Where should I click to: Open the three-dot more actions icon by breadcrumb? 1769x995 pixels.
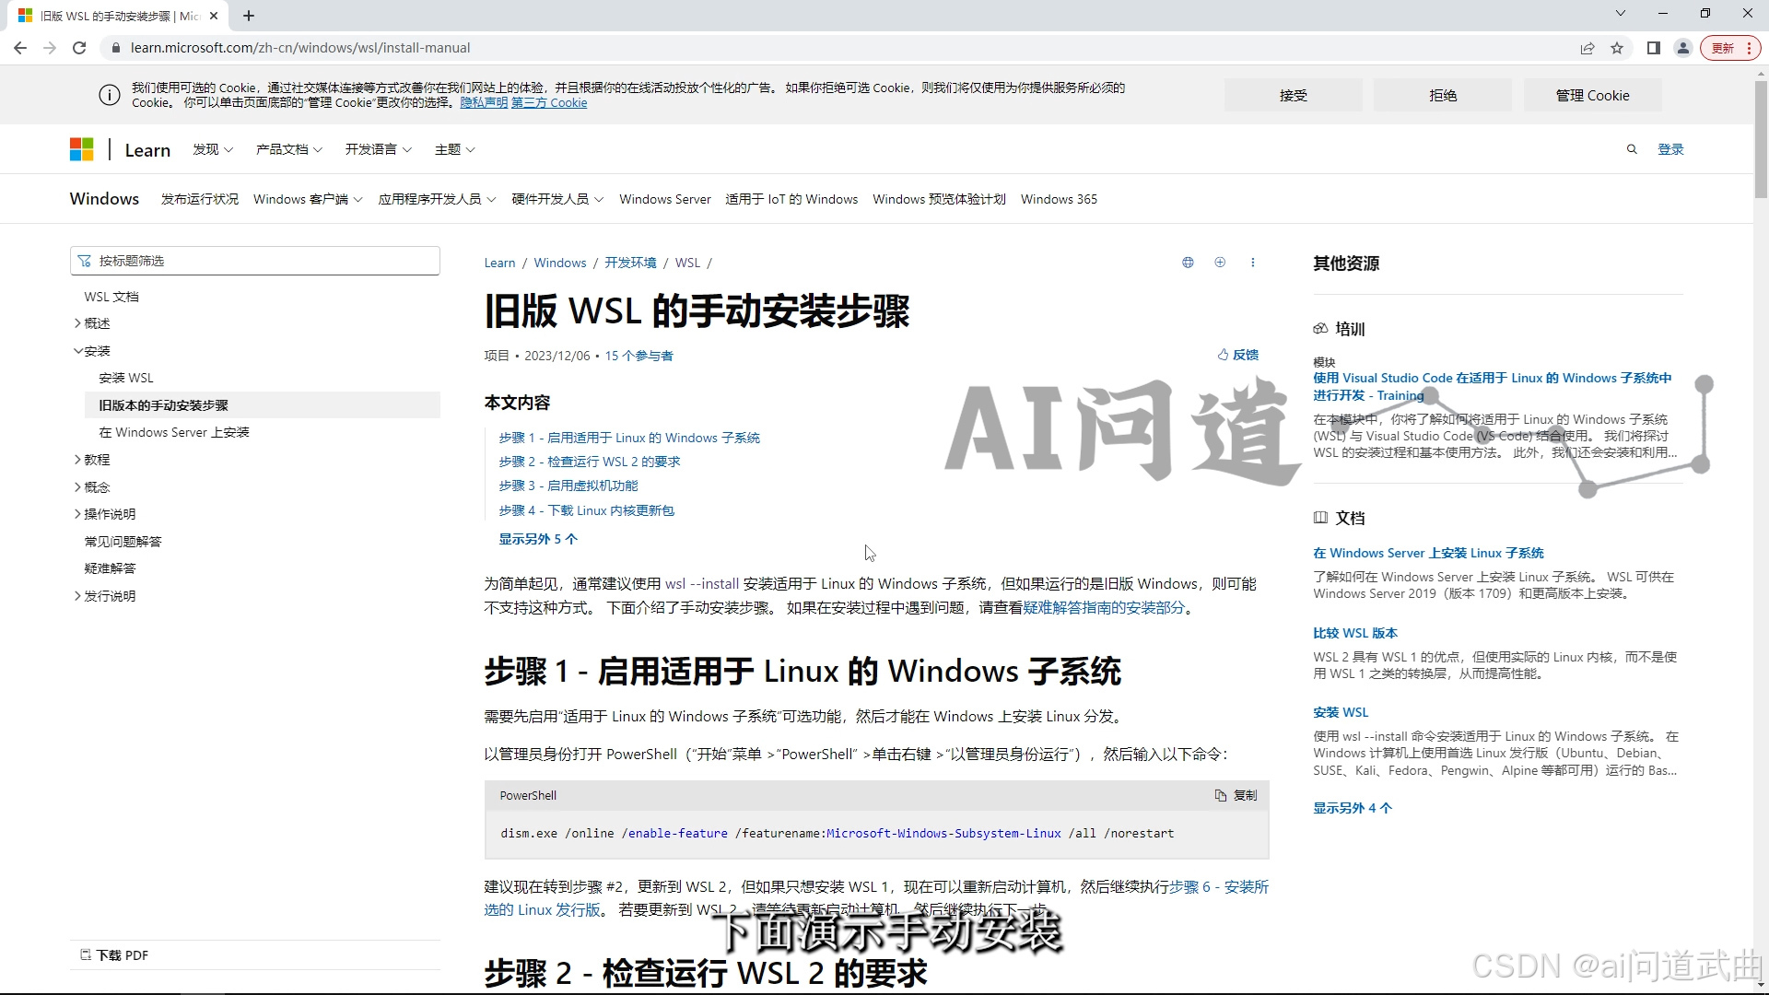(1252, 263)
